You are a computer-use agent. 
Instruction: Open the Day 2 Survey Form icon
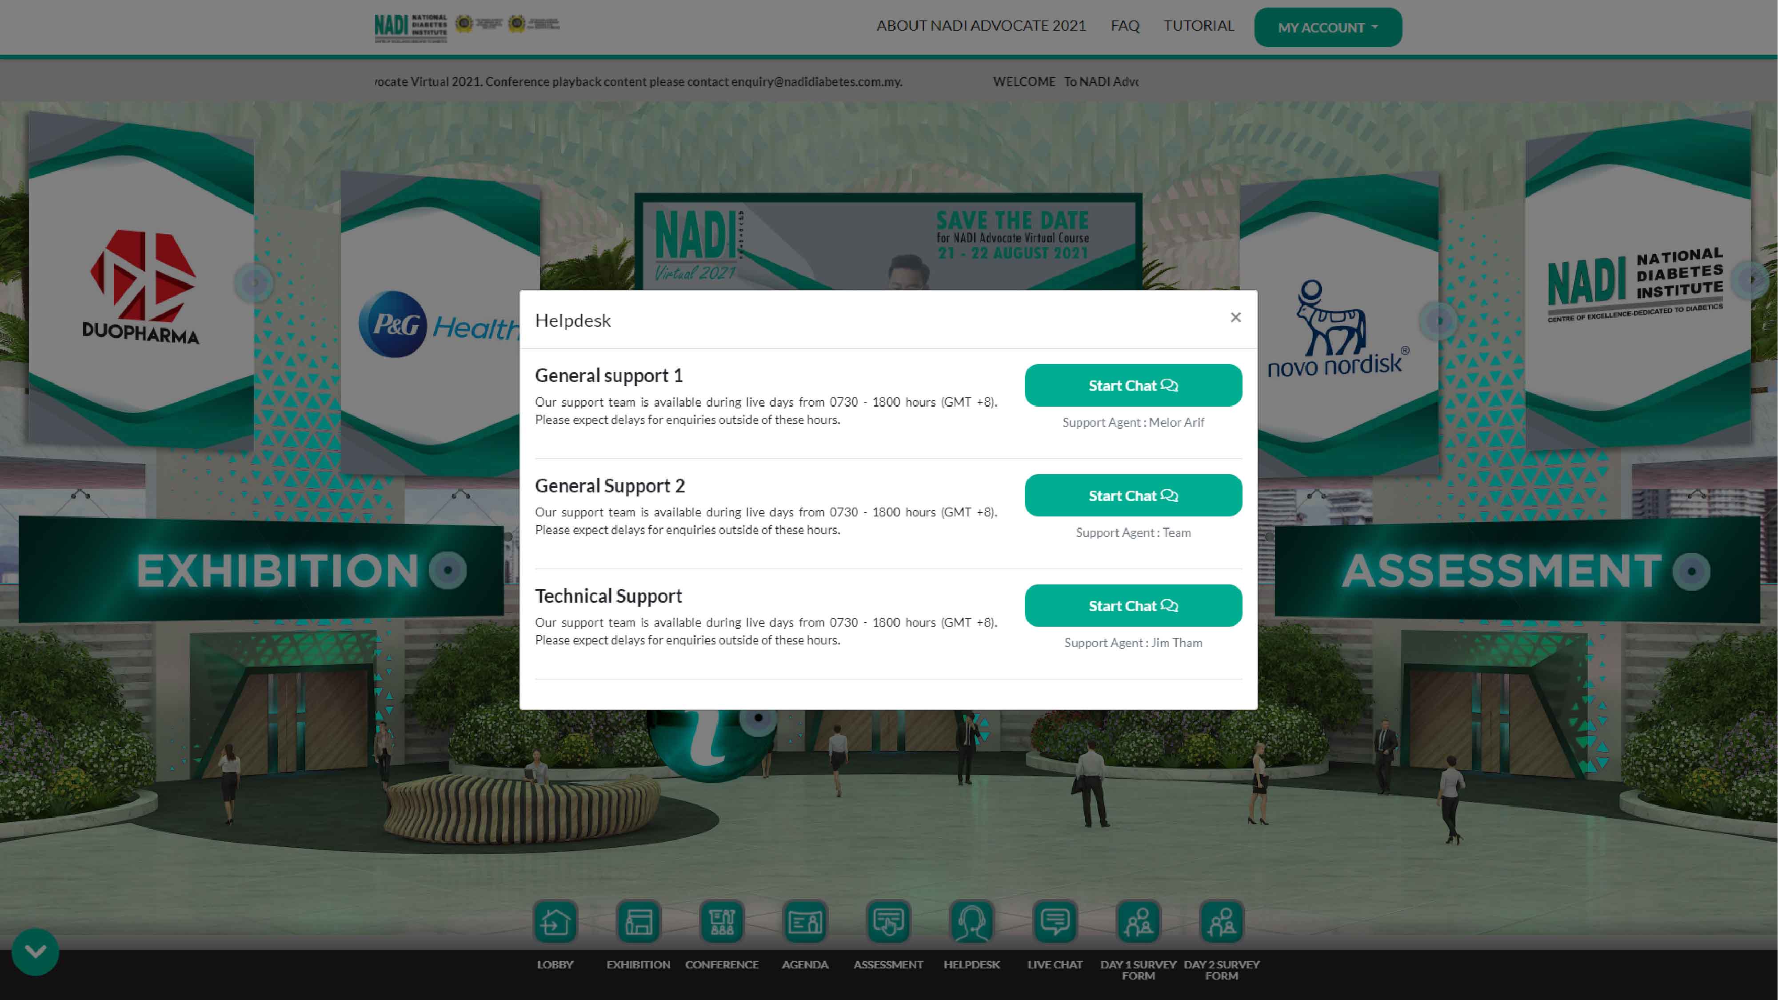tap(1222, 921)
